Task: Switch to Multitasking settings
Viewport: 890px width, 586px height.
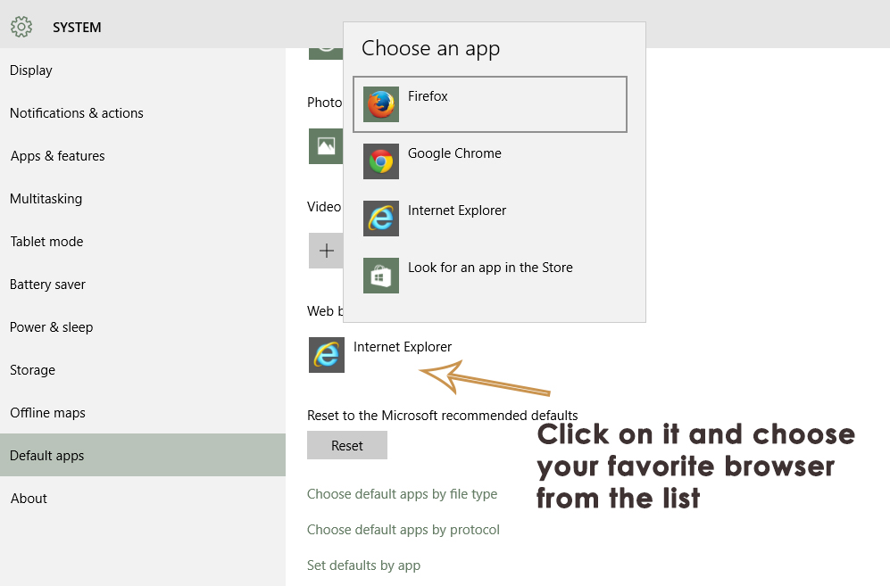Action: [x=45, y=198]
